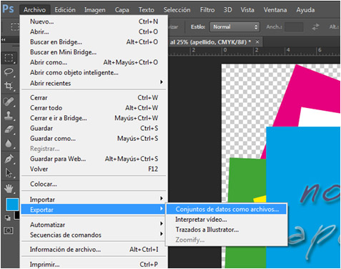Click the Photoshop Ps logo
The width and height of the screenshot is (341, 269).
(x=8, y=9)
